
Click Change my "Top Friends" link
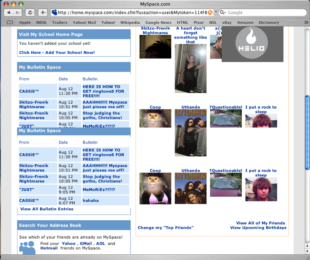coord(165,228)
